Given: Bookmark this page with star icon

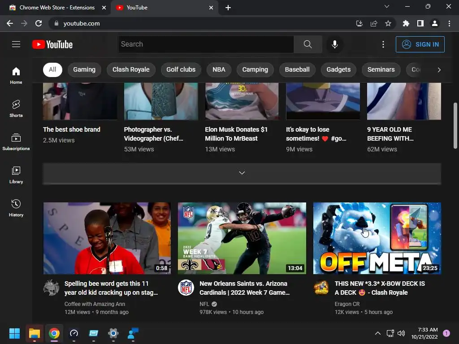Looking at the screenshot, I should tap(388, 23).
